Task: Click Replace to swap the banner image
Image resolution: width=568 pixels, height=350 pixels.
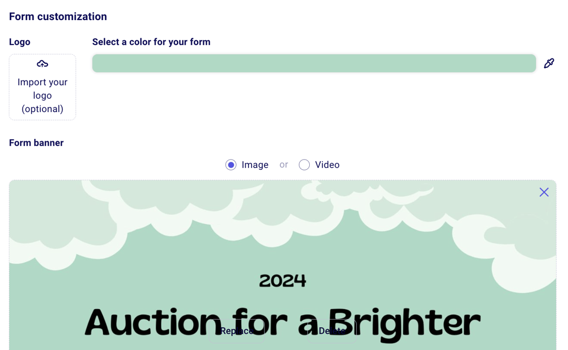Action: tap(236, 331)
